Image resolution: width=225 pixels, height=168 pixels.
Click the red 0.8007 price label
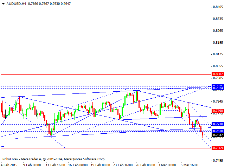click(218, 74)
